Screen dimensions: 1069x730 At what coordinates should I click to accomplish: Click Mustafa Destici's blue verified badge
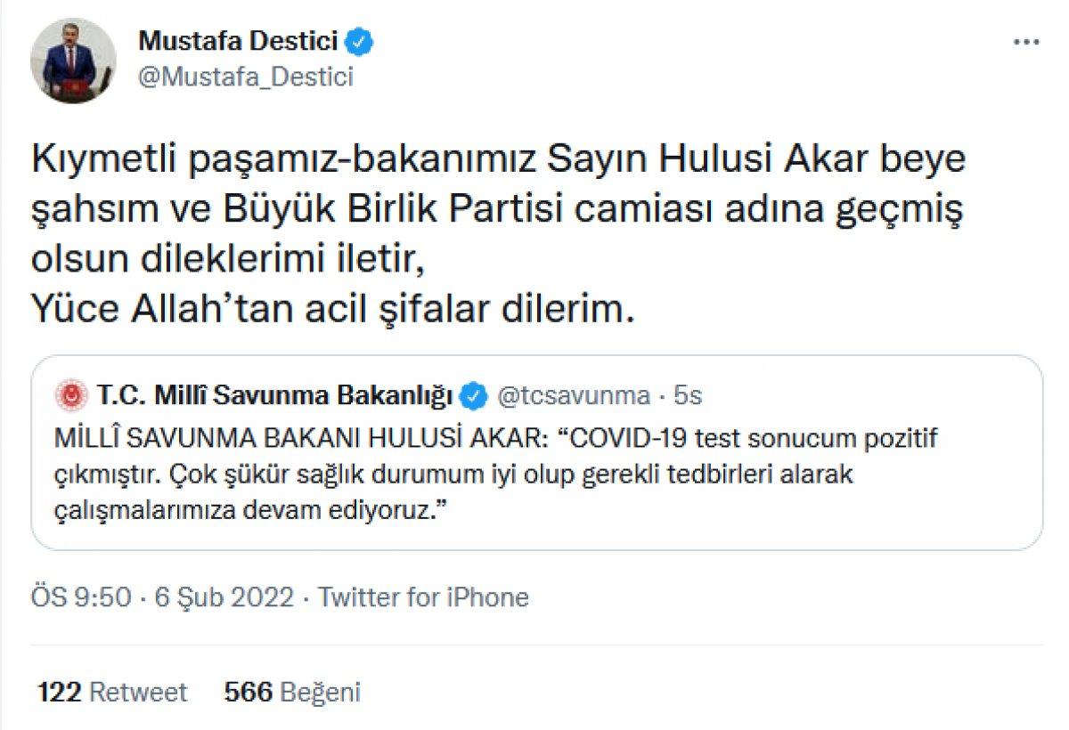360,40
